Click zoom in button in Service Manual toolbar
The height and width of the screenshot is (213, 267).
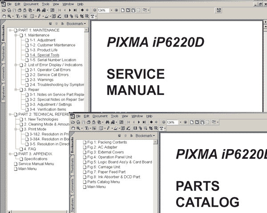116,10
